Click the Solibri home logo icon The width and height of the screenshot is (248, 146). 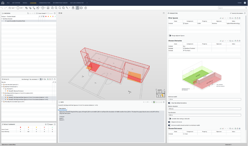[x=2, y=2]
